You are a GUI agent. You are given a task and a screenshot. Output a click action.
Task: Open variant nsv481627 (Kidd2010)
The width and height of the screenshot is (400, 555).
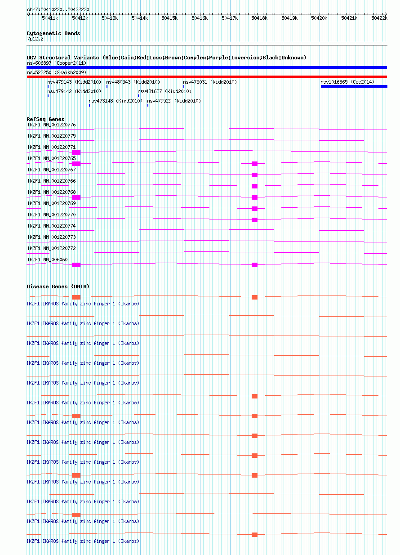pyautogui.click(x=164, y=91)
